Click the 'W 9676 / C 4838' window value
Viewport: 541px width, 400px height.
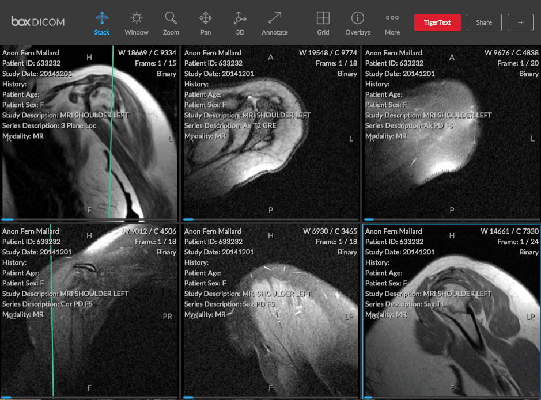pyautogui.click(x=511, y=53)
